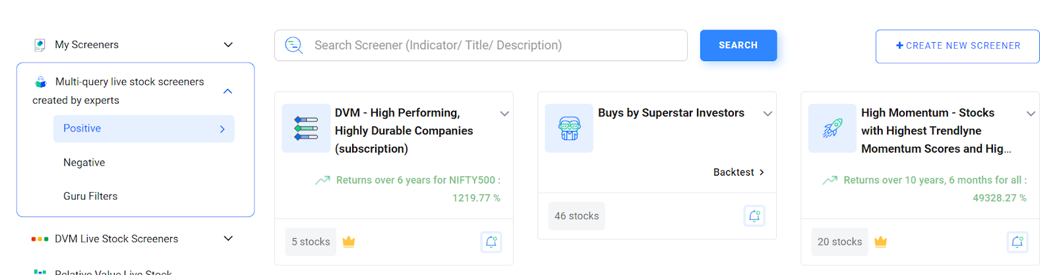Select the Positive screeners category
Viewport: 1055px width, 275px height.
click(144, 129)
